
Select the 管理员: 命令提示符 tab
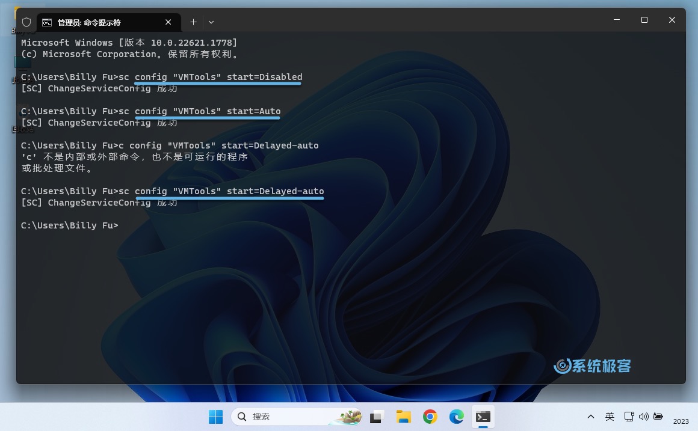(109, 22)
